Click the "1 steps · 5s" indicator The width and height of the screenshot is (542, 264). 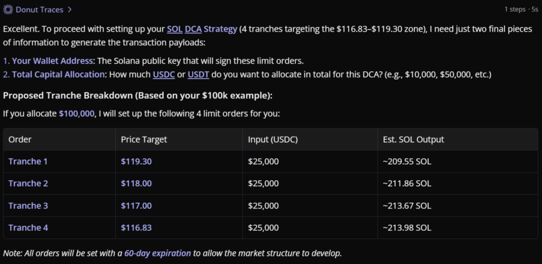click(x=521, y=9)
